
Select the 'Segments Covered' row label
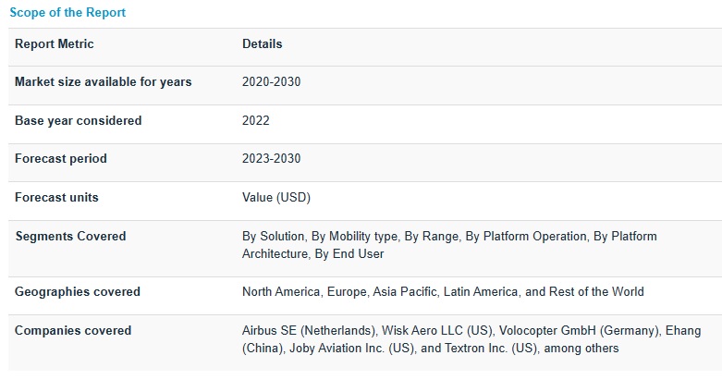coord(70,237)
